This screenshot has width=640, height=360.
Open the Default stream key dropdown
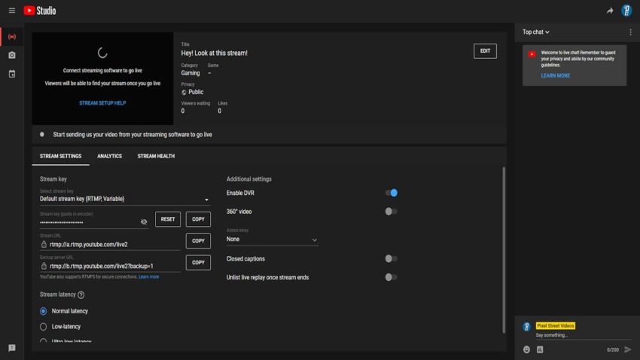pos(125,199)
